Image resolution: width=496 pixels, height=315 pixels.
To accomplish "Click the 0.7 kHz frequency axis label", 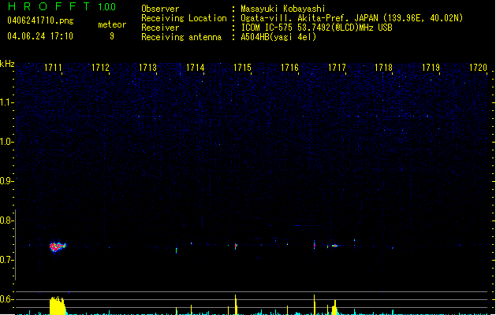I will pyautogui.click(x=6, y=260).
